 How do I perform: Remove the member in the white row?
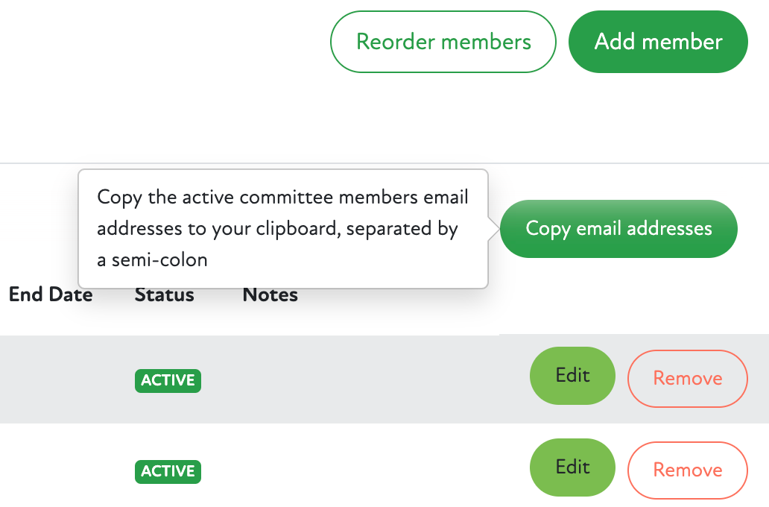coord(687,470)
